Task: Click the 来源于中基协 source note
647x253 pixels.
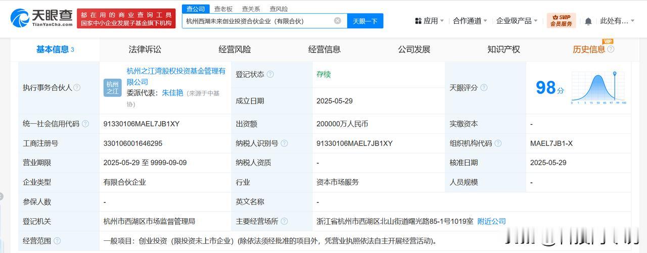Action: tap(173, 98)
